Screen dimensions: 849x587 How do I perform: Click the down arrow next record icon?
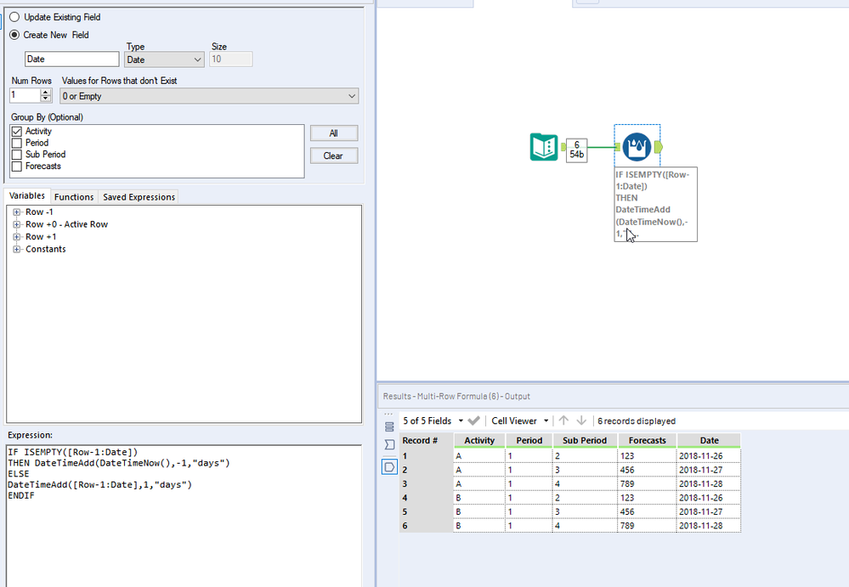click(581, 420)
